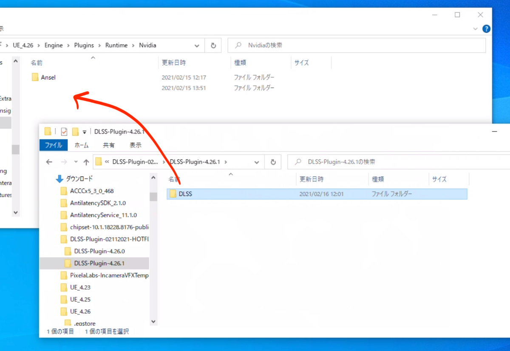510x351 pixels.
Task: Open the ファイル tab
Action: click(x=54, y=145)
